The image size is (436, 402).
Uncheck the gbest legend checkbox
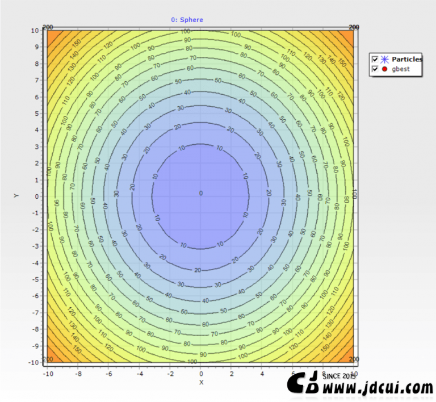click(375, 69)
